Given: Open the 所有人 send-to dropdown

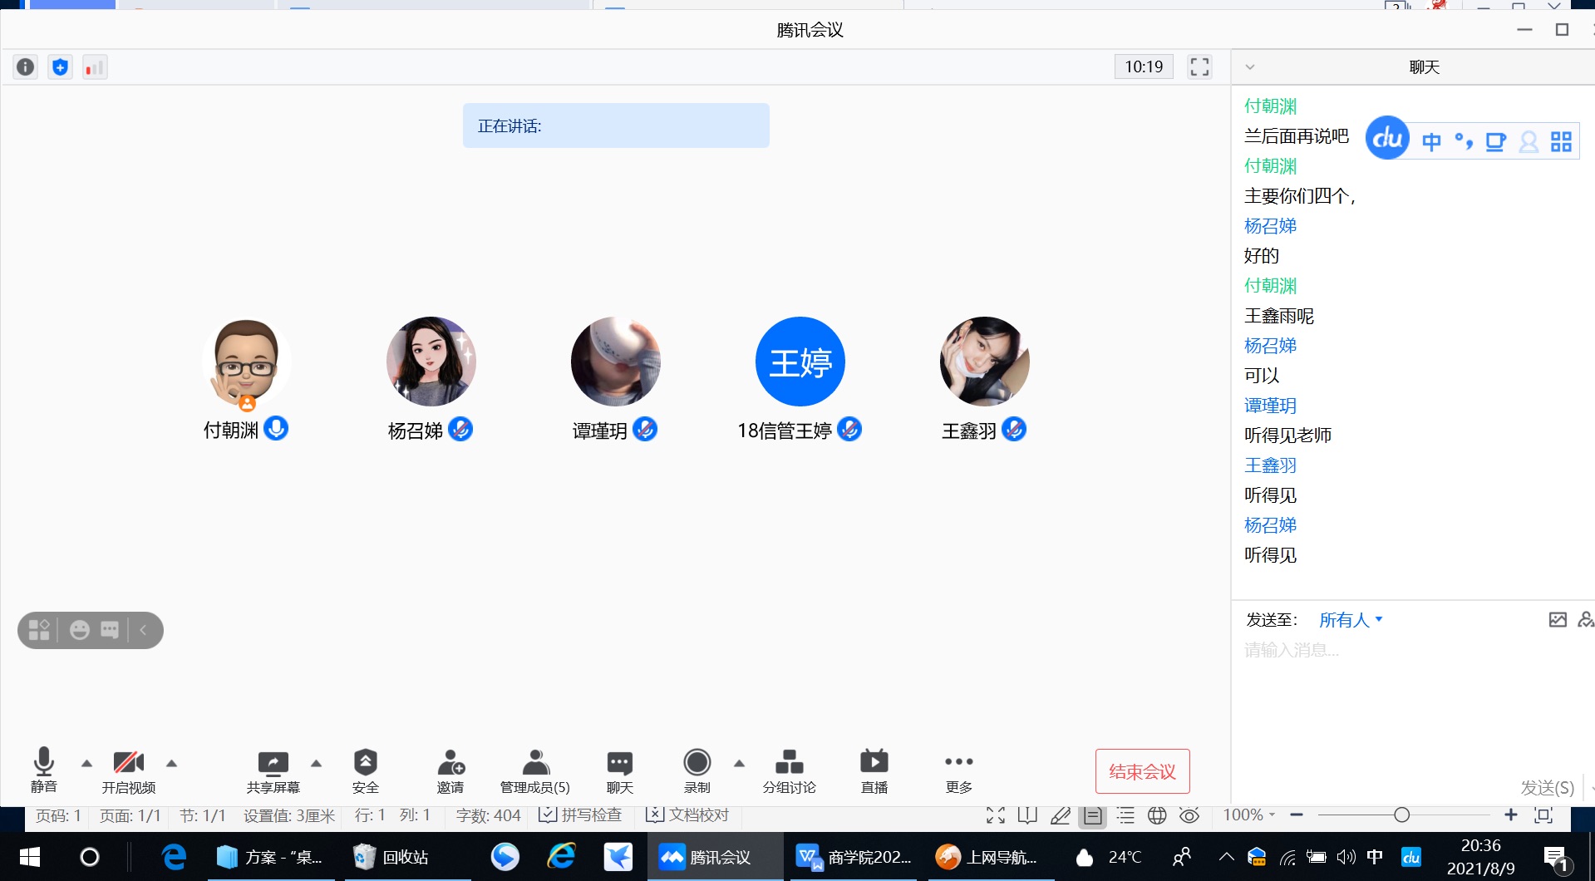Looking at the screenshot, I should (x=1351, y=620).
